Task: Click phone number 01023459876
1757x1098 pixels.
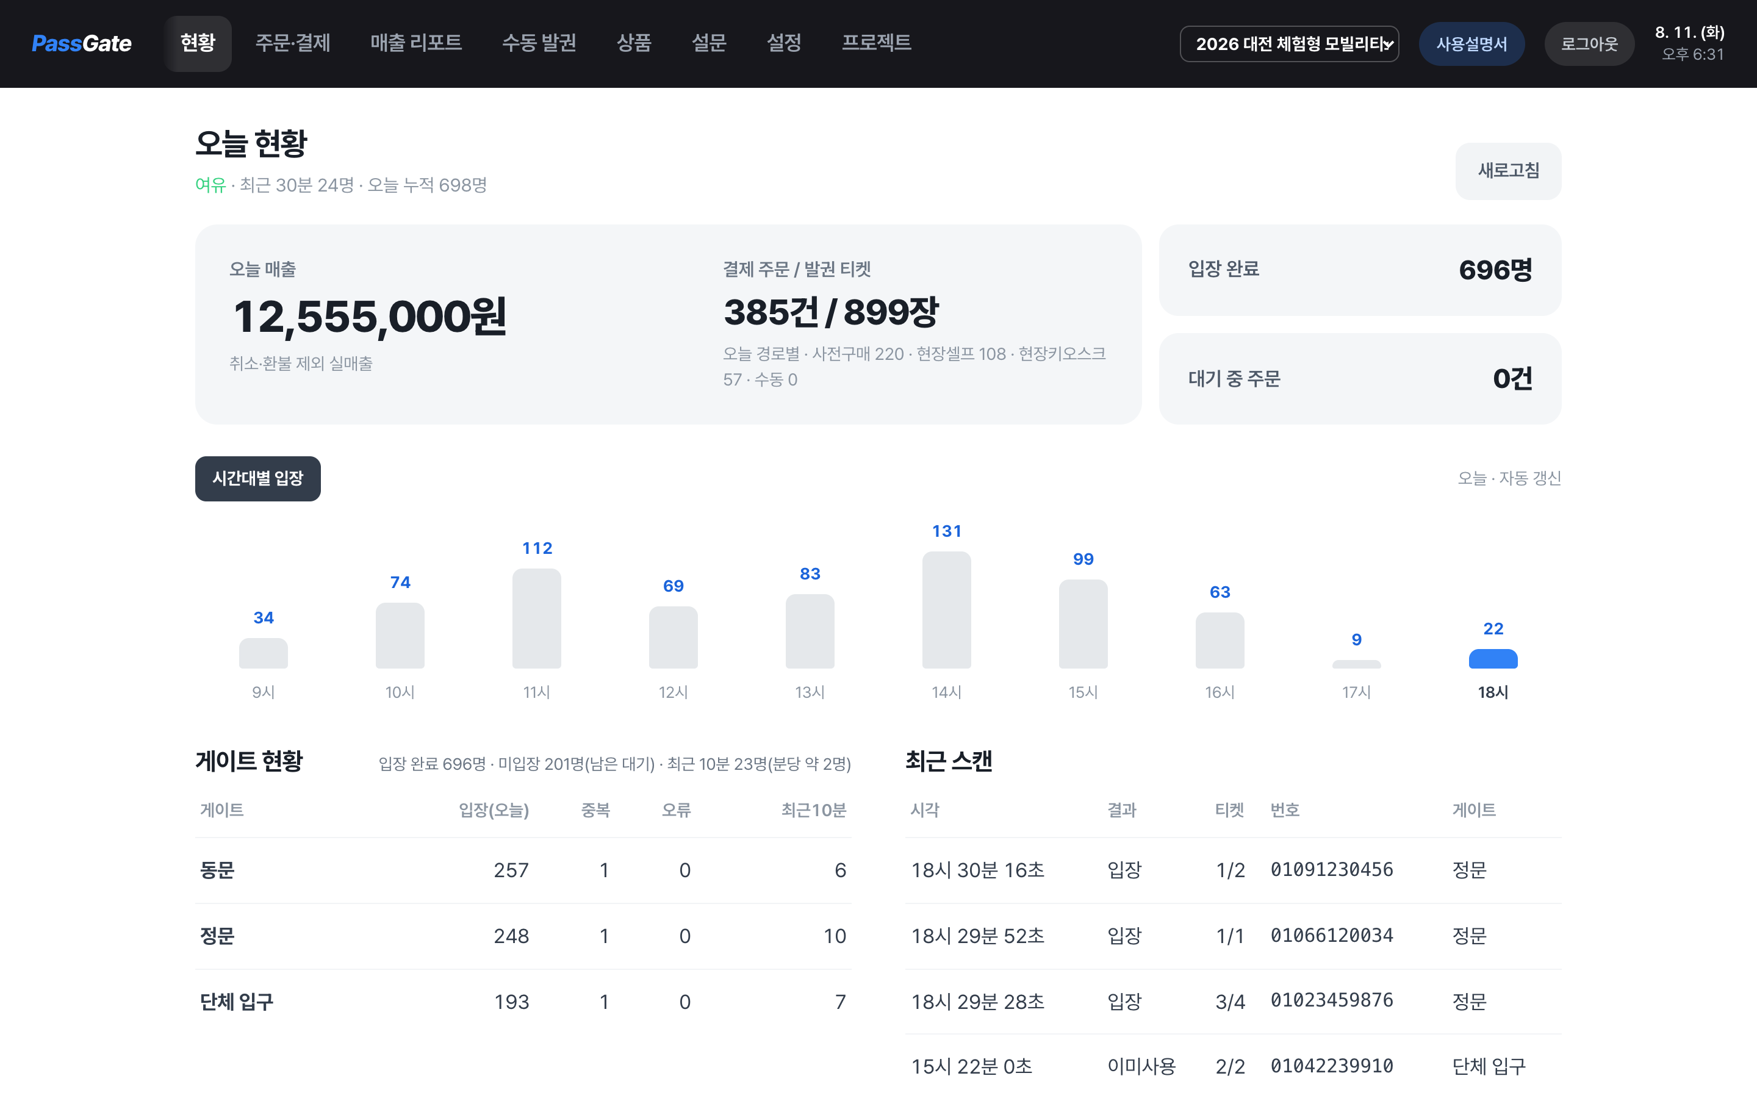Action: (1332, 1000)
